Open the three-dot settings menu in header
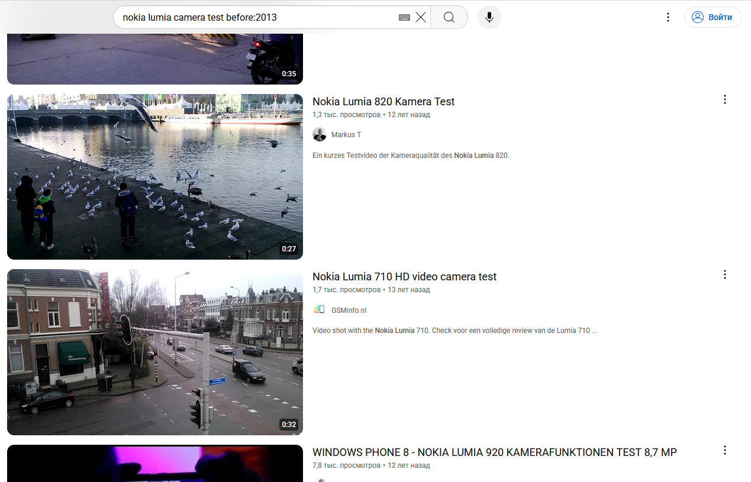 tap(668, 17)
